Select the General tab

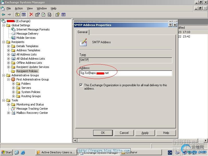tap(82, 32)
